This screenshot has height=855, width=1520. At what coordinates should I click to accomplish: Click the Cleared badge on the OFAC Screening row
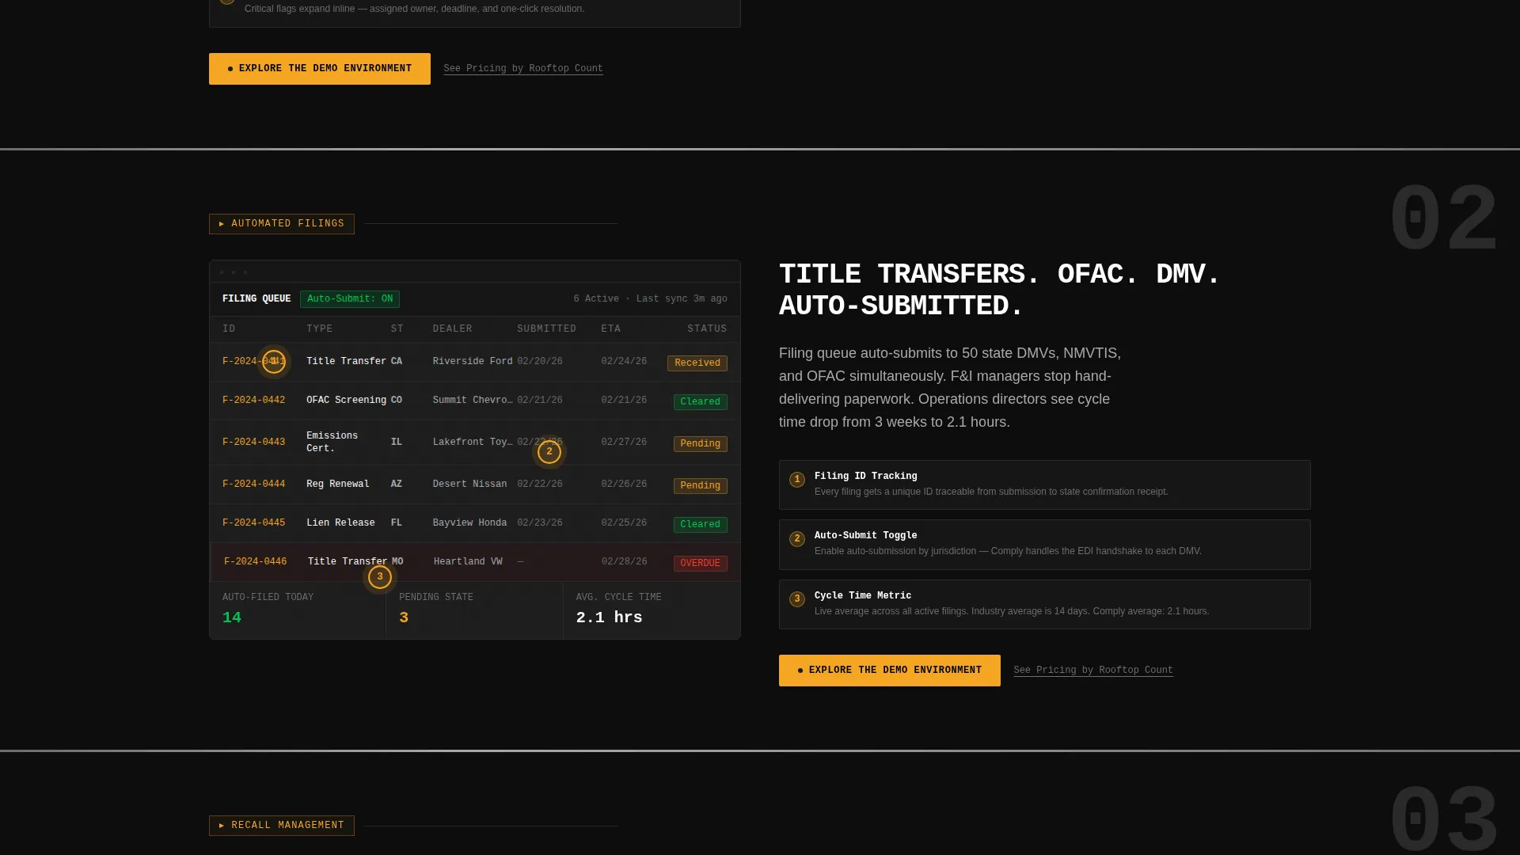pos(701,402)
